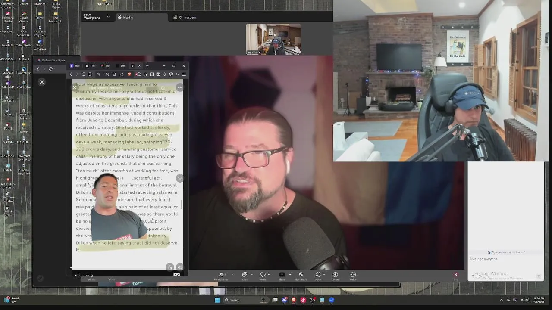This screenshot has height=310, width=552.
Task: Open the OBS Studio desktop shortcut
Action: [x=8, y=99]
